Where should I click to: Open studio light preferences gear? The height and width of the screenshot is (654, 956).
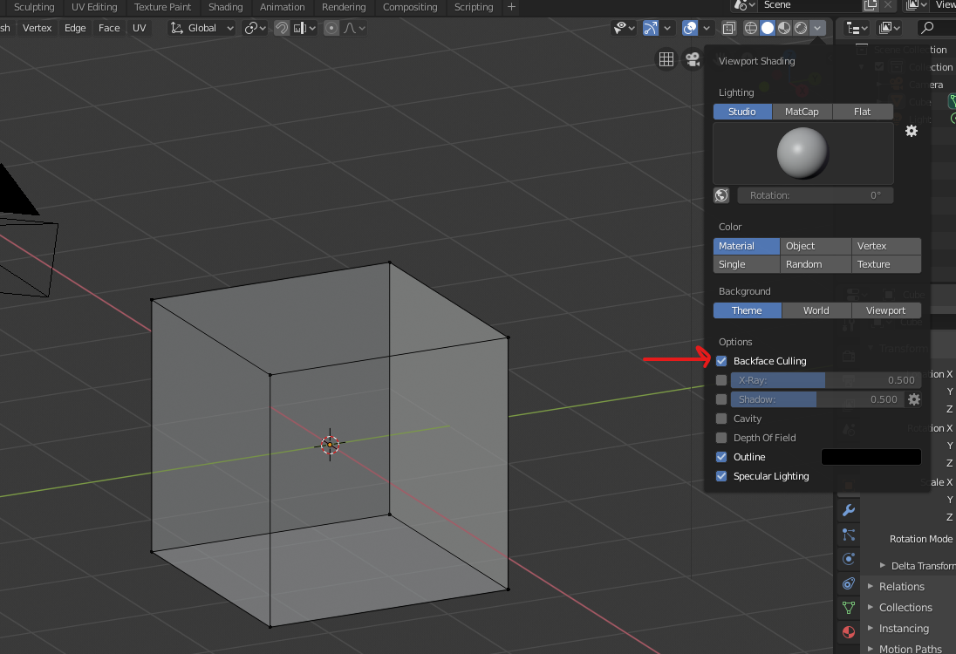(x=912, y=131)
